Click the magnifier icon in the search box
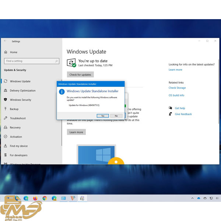The height and width of the screenshot is (221, 221). 56,61
